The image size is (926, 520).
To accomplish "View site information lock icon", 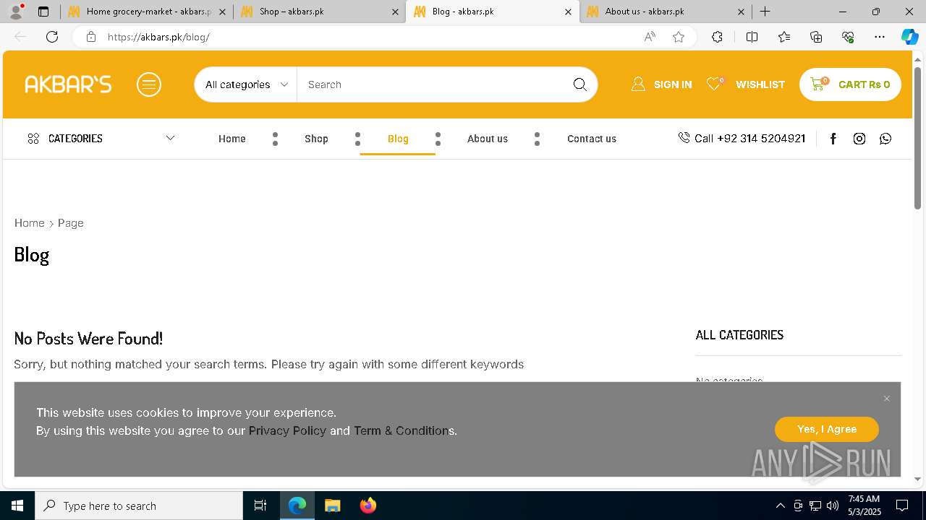I will point(91,37).
